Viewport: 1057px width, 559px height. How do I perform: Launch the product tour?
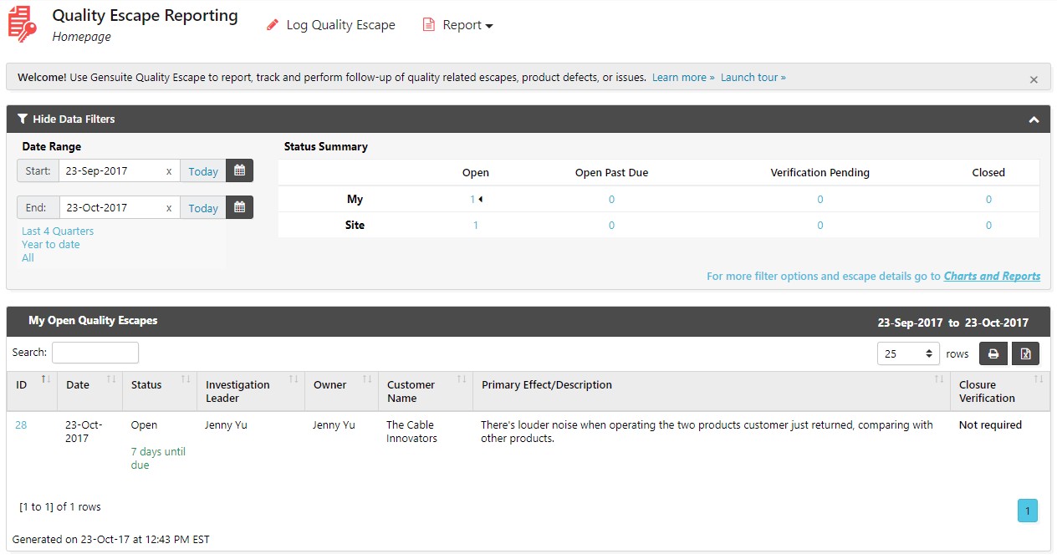tap(753, 77)
